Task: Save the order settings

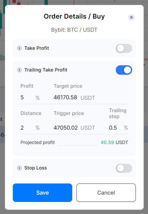Action: [42, 193]
